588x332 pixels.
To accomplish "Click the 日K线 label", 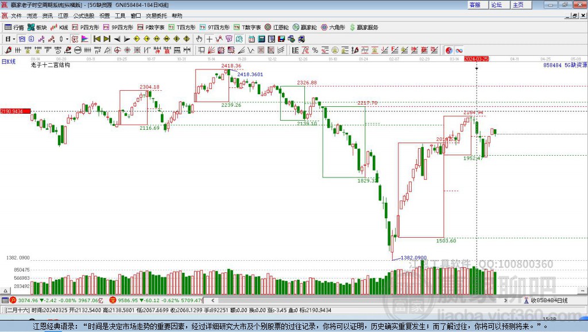I will click(x=9, y=61).
